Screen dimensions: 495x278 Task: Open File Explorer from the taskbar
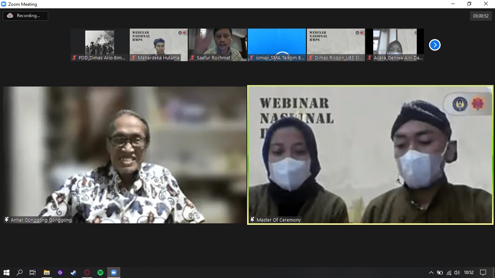tap(46, 273)
